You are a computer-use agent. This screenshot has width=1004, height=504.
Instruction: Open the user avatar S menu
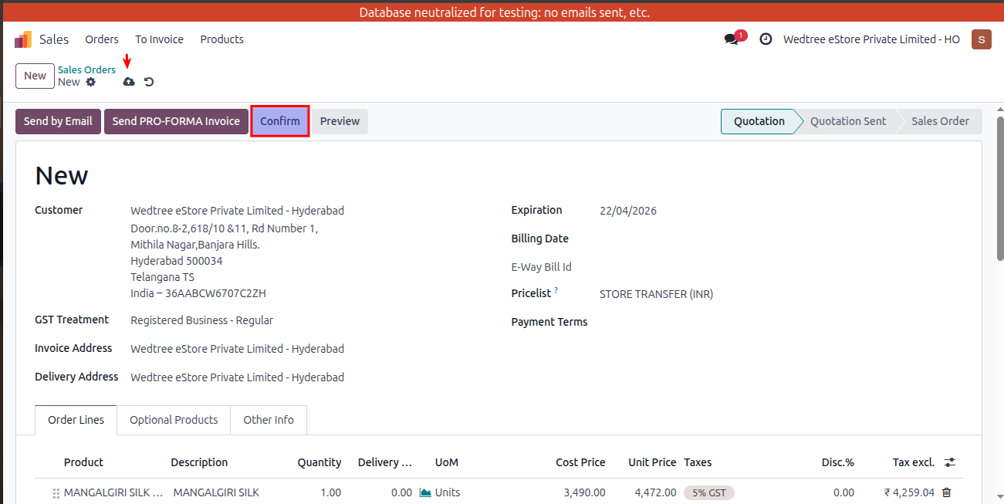pyautogui.click(x=981, y=39)
